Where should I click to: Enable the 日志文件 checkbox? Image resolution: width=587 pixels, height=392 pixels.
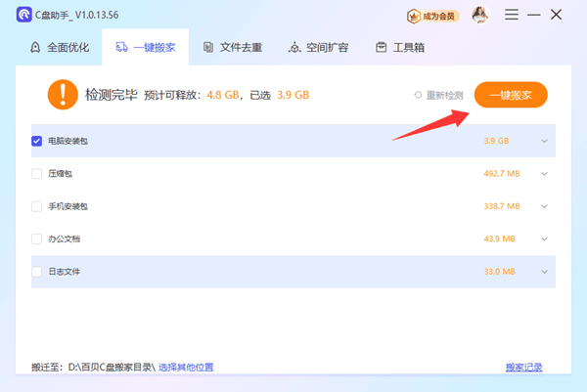[x=37, y=272]
